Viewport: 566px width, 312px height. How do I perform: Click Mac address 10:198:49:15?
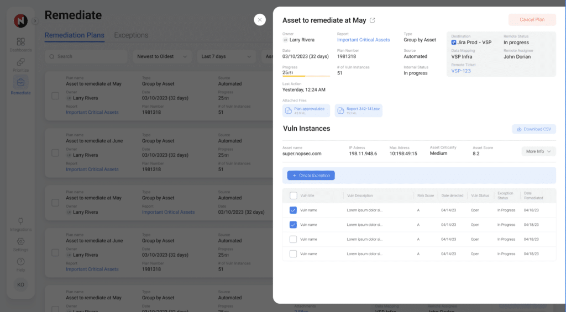[x=403, y=154]
